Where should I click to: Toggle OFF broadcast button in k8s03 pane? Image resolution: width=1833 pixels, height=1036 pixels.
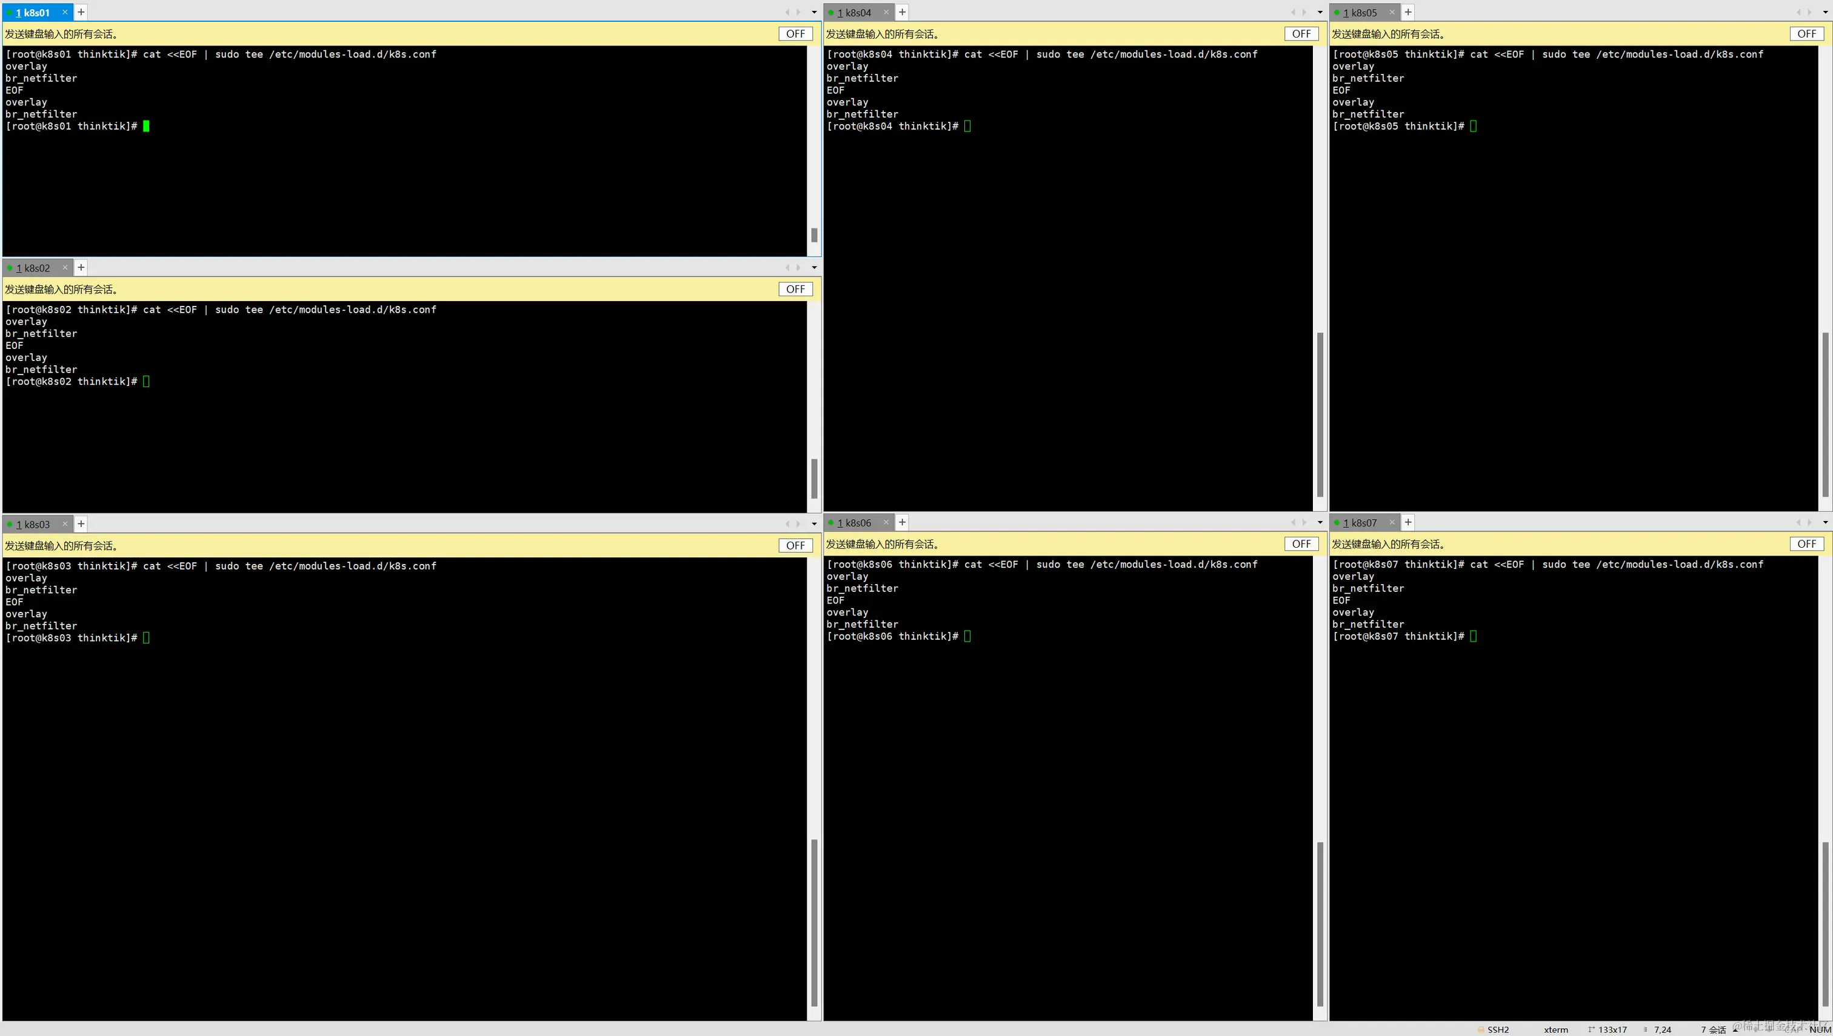[x=795, y=545]
